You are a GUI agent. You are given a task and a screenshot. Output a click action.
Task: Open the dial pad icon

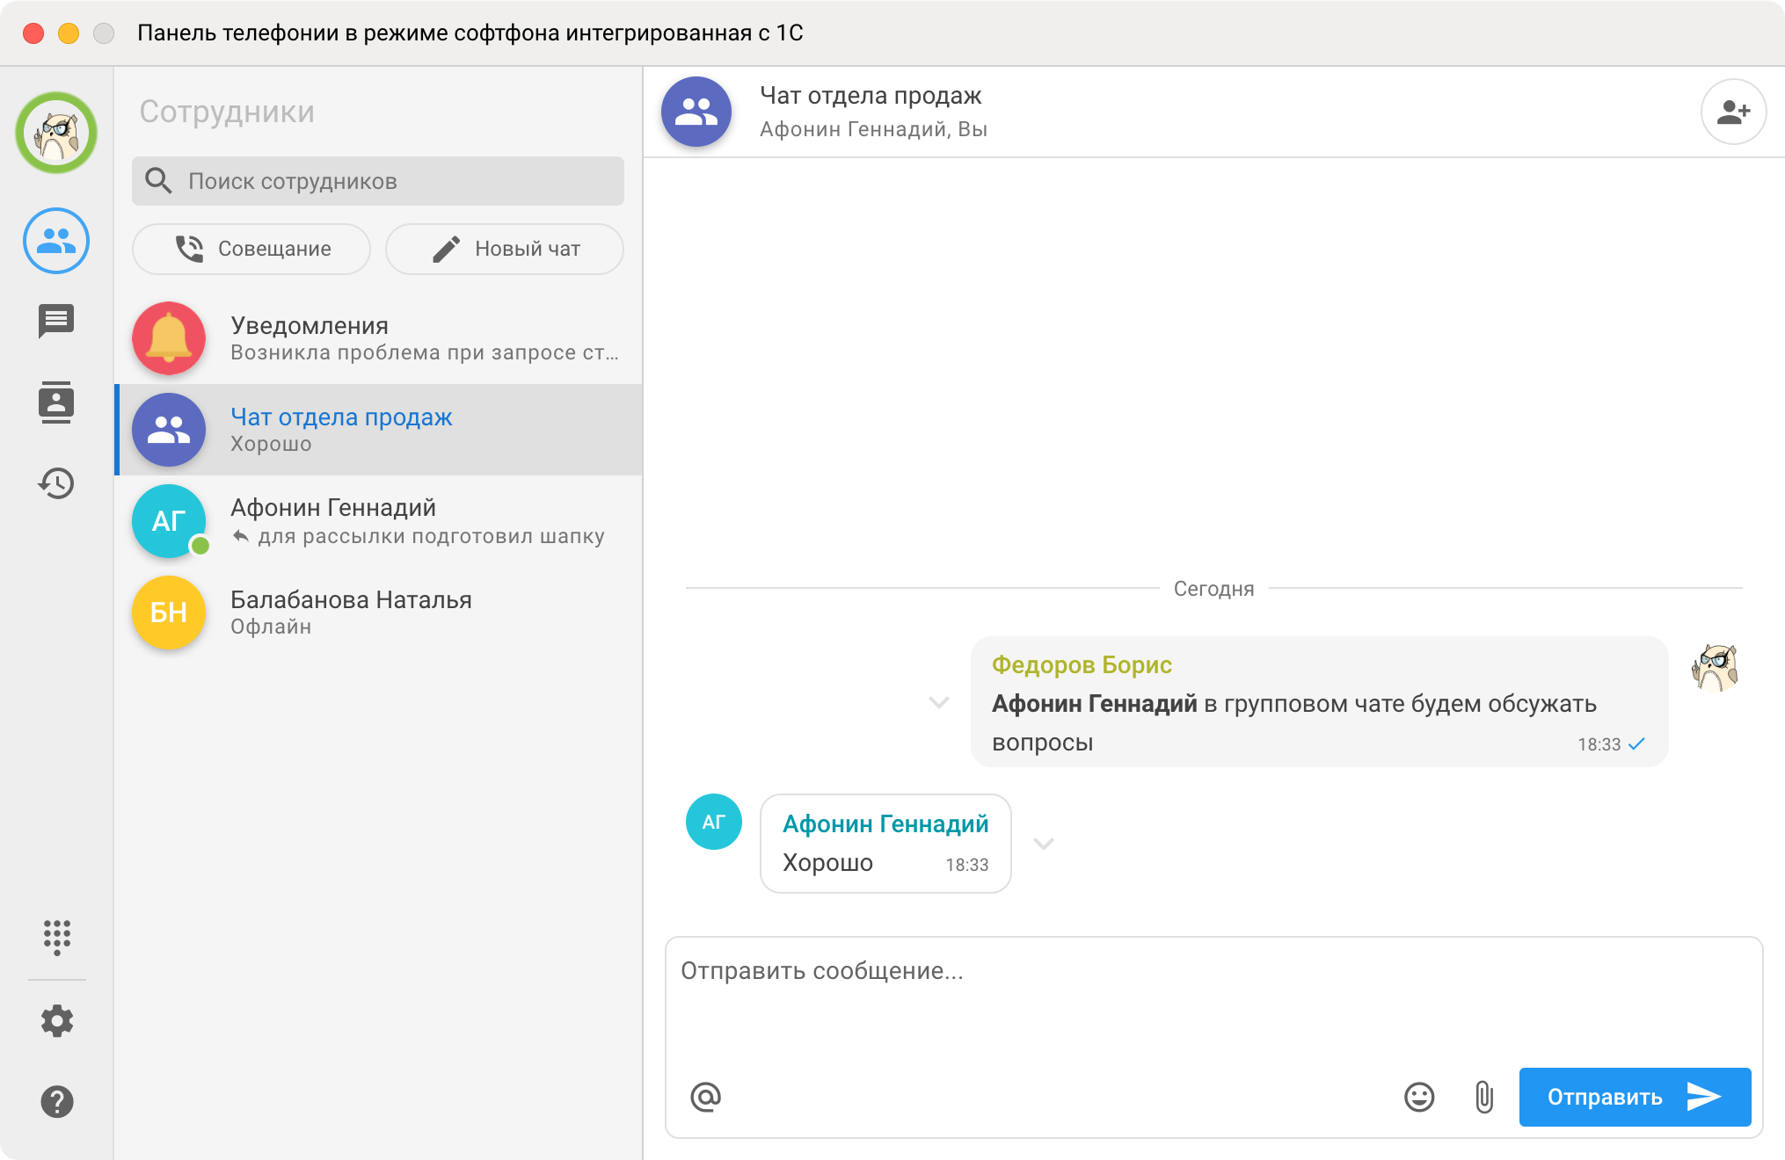point(56,937)
